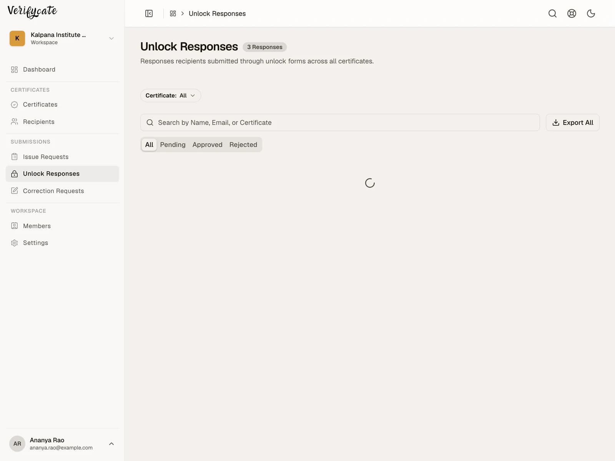Open workspace Settings
The image size is (615, 461).
coord(62,243)
